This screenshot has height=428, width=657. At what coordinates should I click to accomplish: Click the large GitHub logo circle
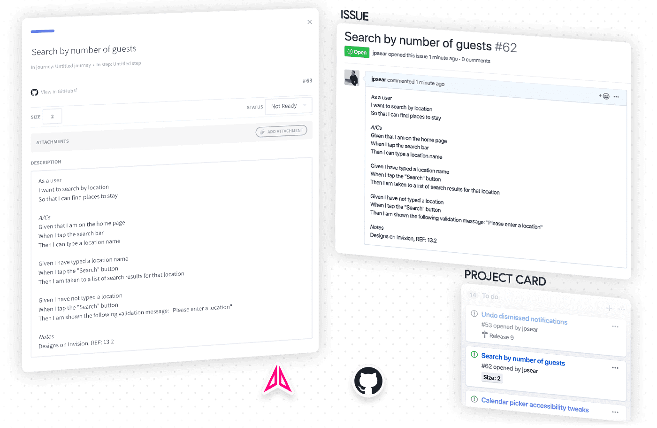(x=368, y=381)
